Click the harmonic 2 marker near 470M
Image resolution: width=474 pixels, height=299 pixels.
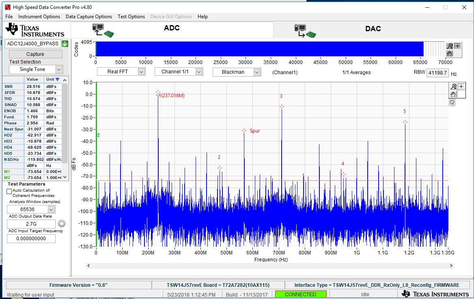220,168
